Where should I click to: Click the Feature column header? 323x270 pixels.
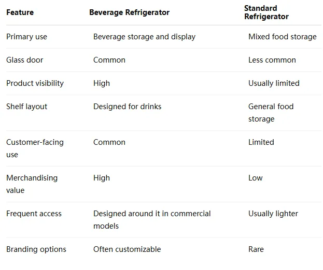(20, 12)
